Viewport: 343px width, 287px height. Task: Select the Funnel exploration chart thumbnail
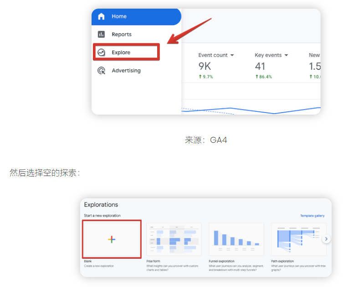[236, 239]
